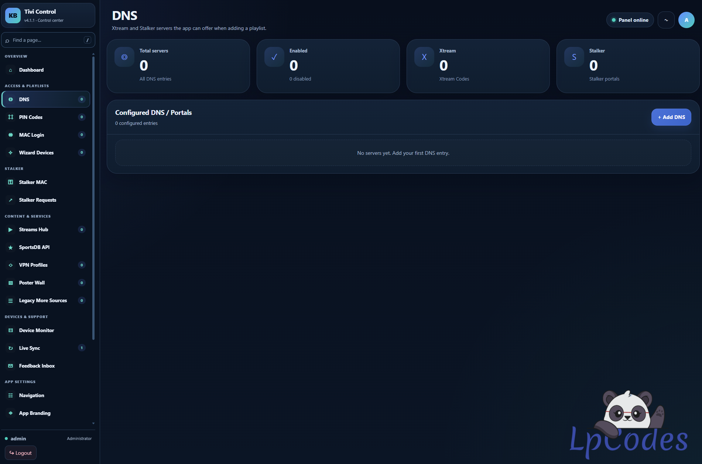
Task: Click the tilde button beside Panel online
Action: 666,20
